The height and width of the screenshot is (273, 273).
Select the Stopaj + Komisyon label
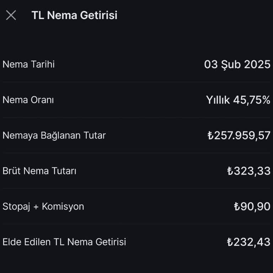(43, 207)
